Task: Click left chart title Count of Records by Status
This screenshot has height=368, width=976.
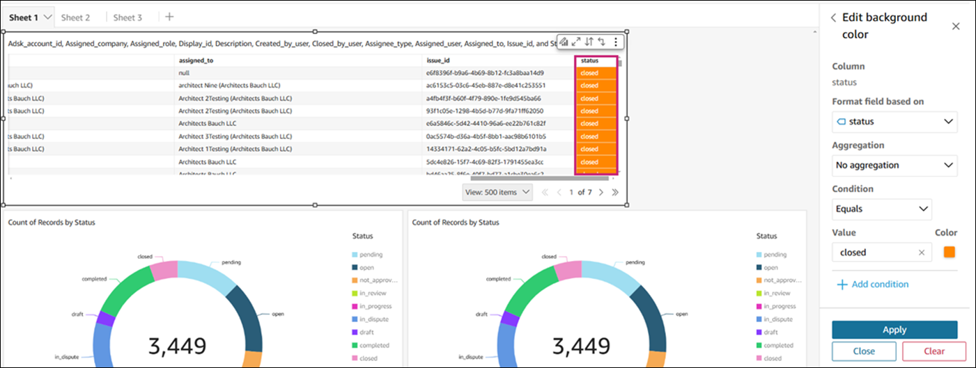Action: coord(52,223)
